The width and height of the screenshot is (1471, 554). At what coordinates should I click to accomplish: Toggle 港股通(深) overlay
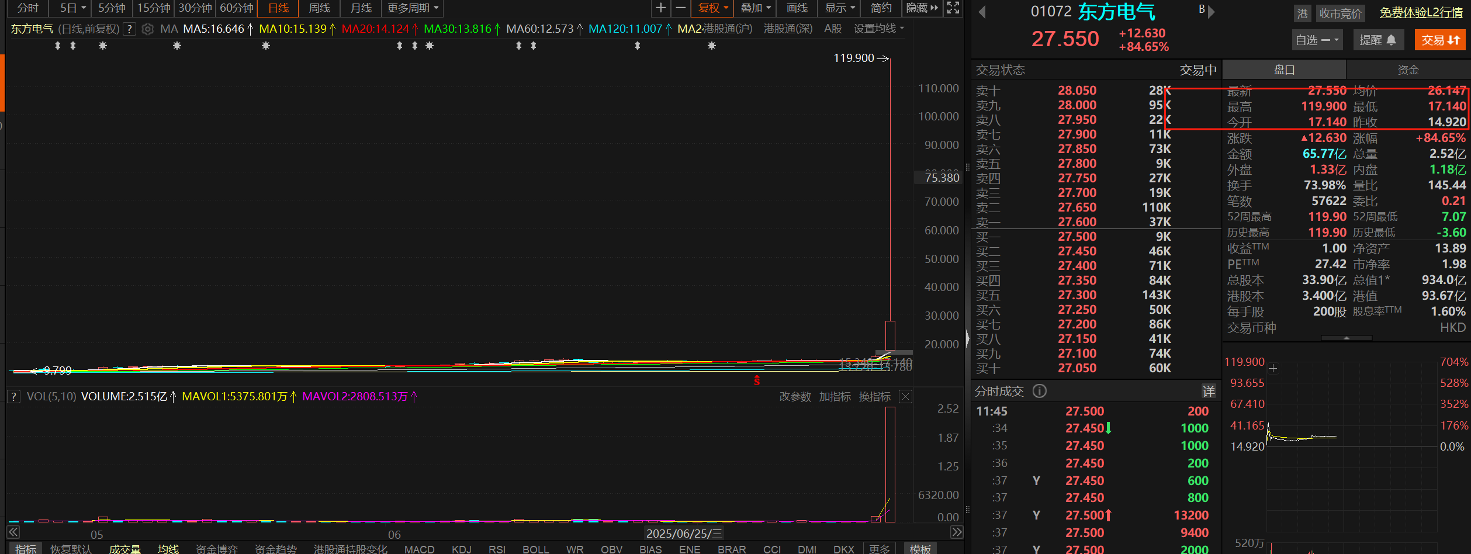pos(788,29)
